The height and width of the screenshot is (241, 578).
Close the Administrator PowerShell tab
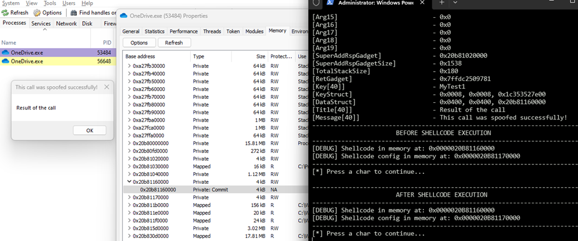coord(422,3)
